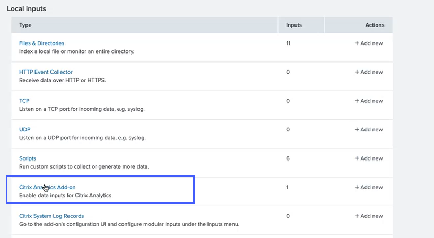Click the Local inputs heading

point(27,9)
